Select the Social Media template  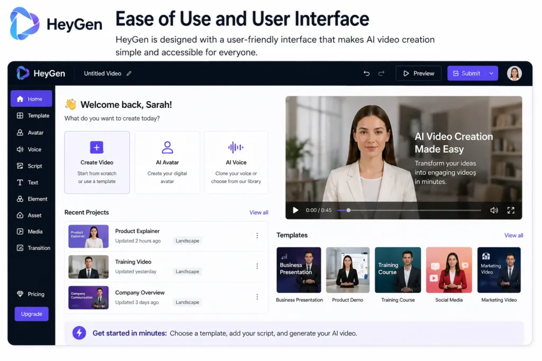tap(449, 270)
